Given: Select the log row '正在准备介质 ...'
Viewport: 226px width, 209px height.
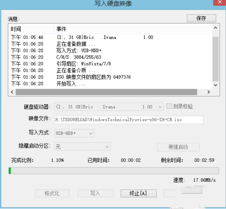Looking at the screenshot, I should point(110,70).
